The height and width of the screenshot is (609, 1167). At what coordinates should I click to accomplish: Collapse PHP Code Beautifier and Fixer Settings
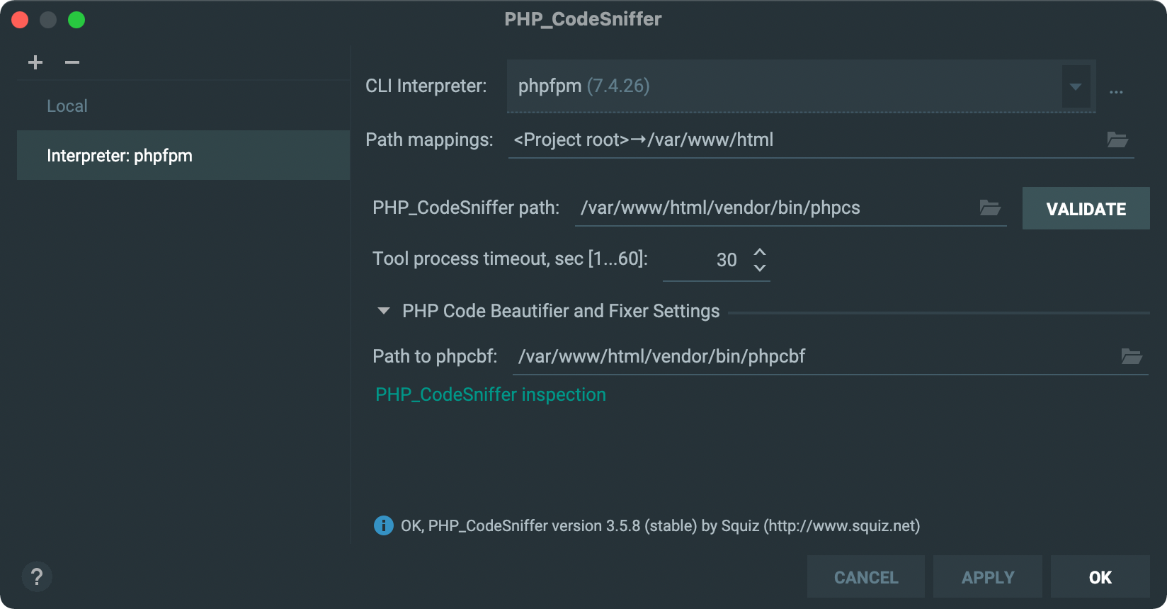point(384,311)
